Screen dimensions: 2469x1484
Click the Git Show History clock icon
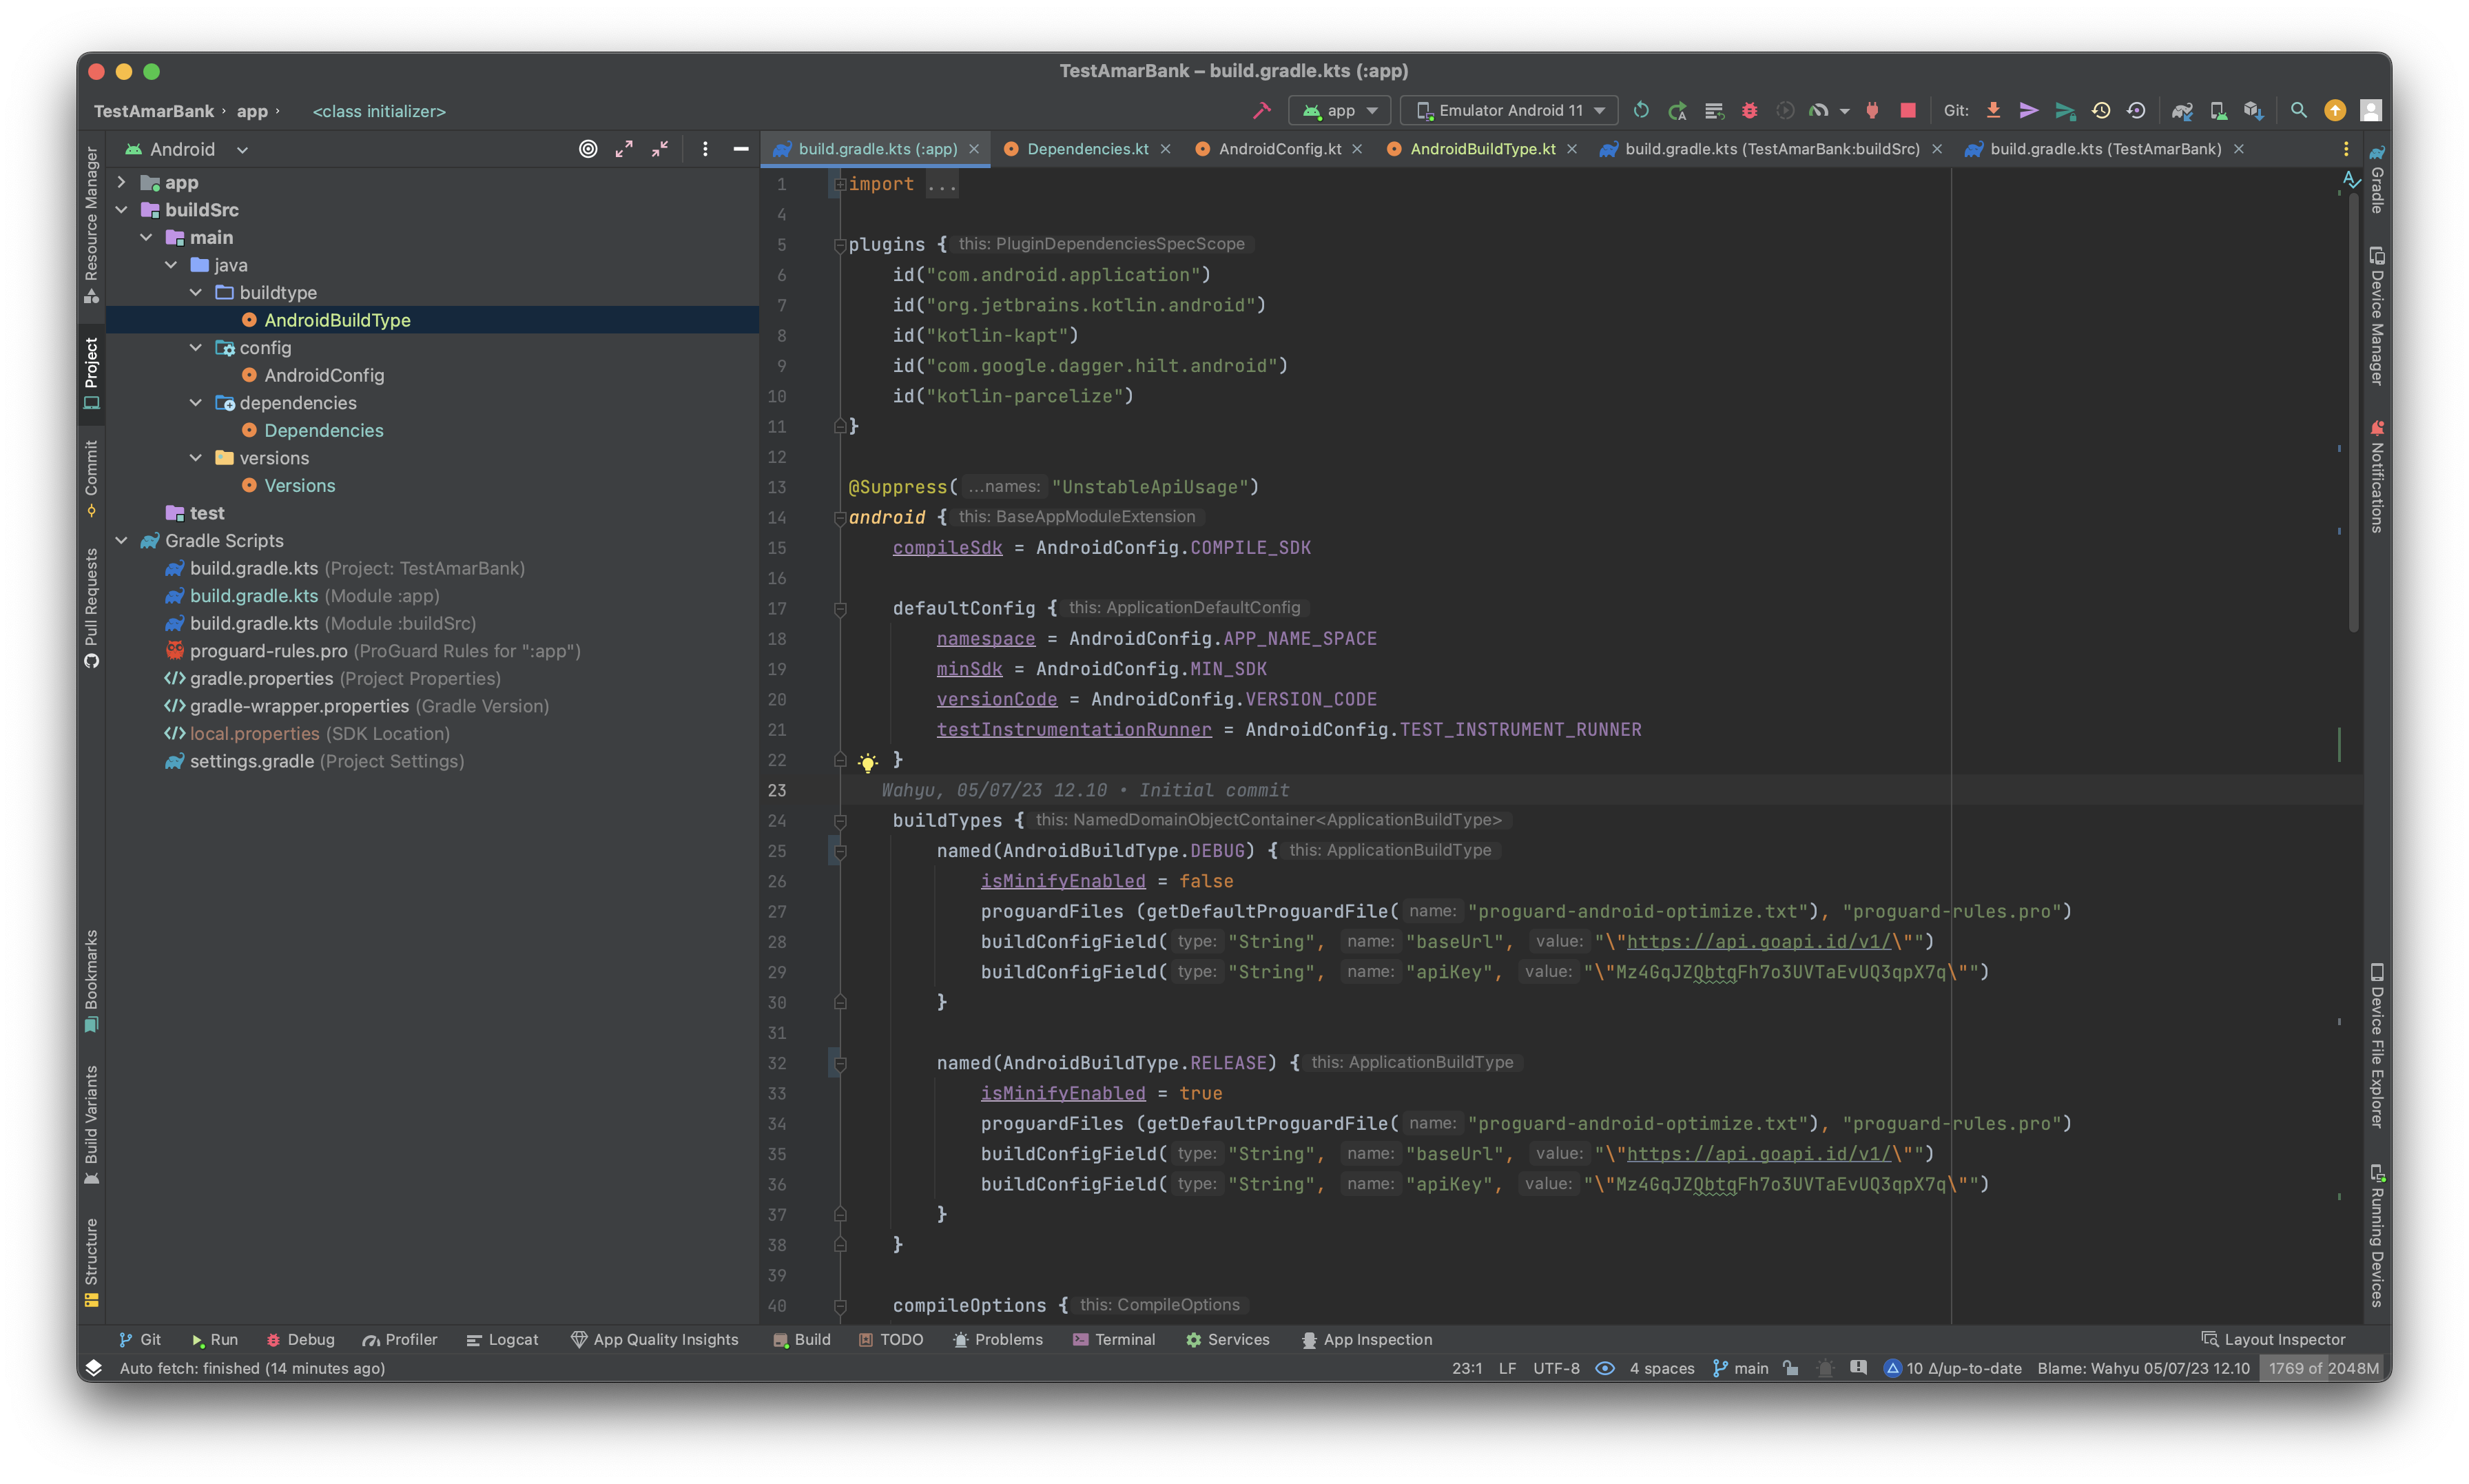[2101, 110]
